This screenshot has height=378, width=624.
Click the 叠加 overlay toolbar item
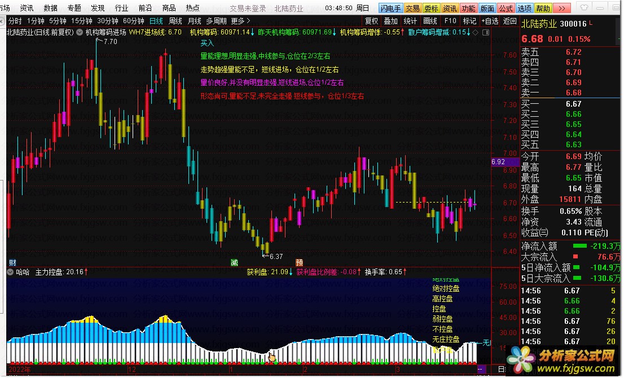390,21
